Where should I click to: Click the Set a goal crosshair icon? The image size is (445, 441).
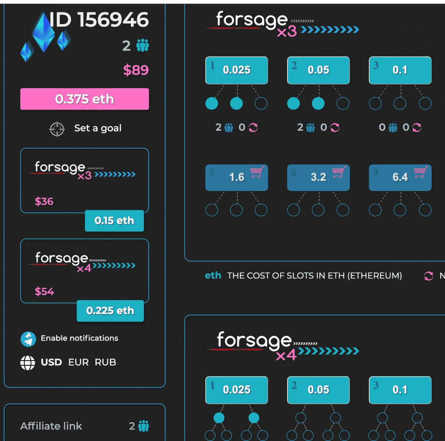pos(57,129)
